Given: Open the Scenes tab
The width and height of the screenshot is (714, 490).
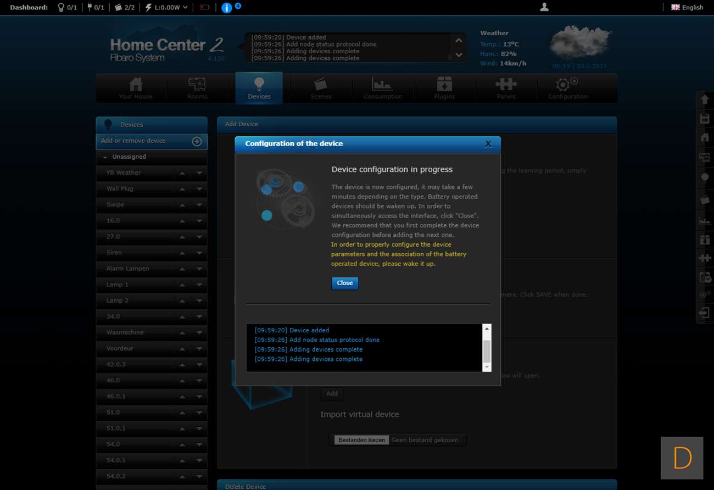Looking at the screenshot, I should 321,88.
